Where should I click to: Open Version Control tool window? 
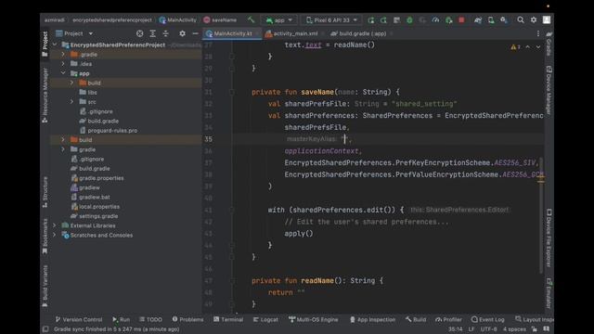coord(79,319)
